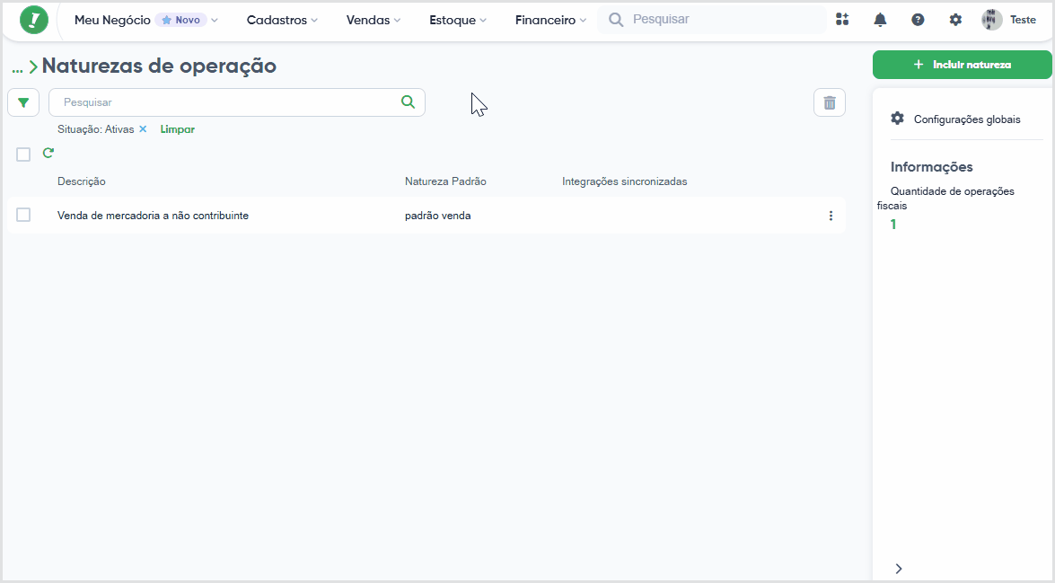Open the apps grid icon in header
The height and width of the screenshot is (583, 1055).
[841, 20]
